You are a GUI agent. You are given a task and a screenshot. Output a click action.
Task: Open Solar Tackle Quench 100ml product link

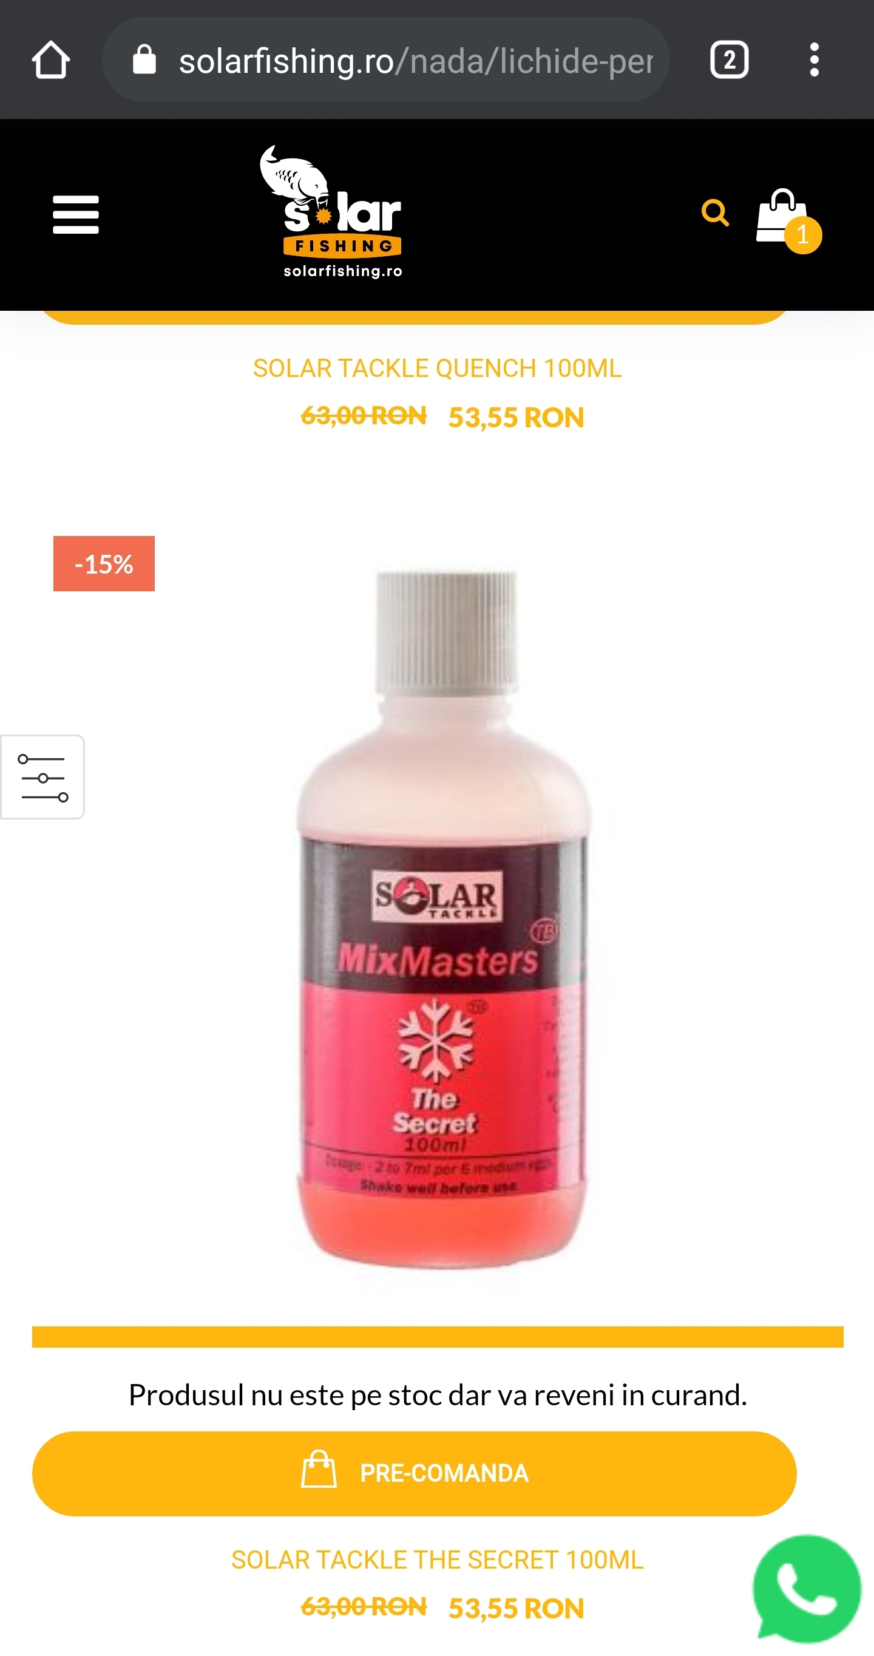(437, 368)
